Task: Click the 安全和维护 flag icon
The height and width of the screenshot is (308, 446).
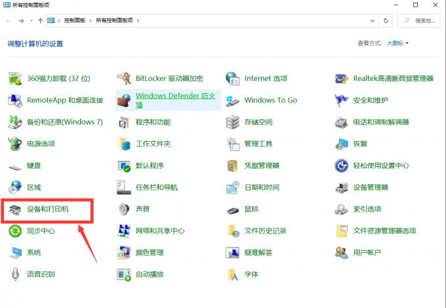Action: [x=341, y=100]
